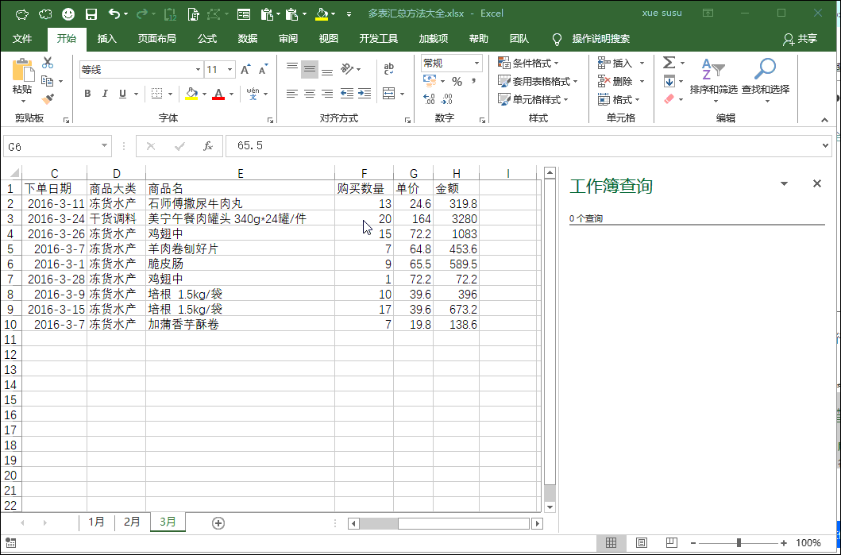841x555 pixels.
Task: Click Decrease Font Size icon
Action: 263,70
